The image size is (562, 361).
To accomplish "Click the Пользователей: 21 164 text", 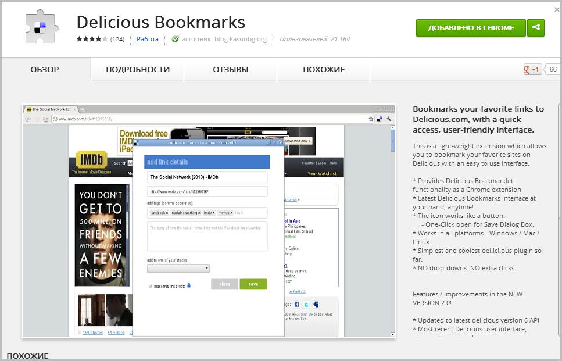I will coord(314,39).
